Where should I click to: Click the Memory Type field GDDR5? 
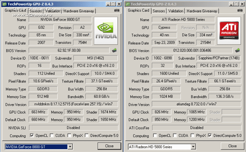coord(166,89)
